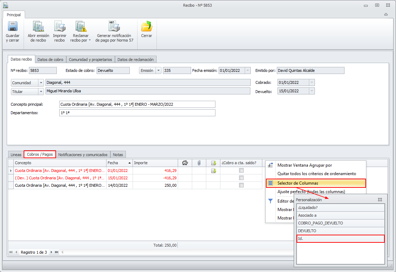Click the piggy bank column header icon

[185, 163]
